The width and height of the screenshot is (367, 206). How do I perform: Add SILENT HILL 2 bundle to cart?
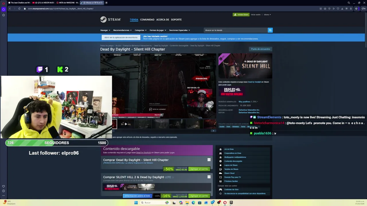click(x=199, y=196)
